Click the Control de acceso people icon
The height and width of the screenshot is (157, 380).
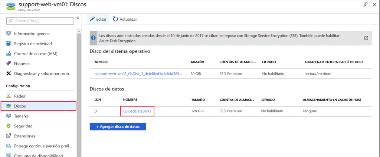point(9,54)
